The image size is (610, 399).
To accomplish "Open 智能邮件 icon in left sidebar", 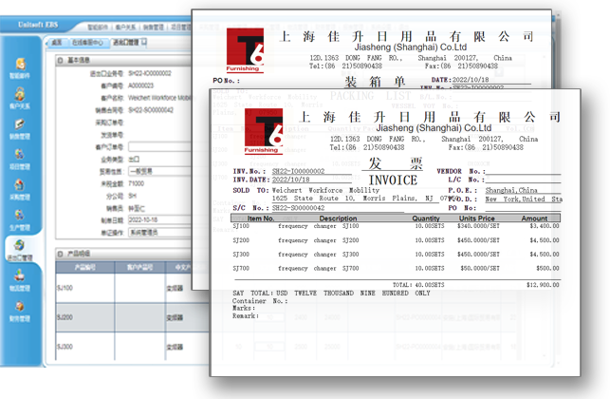I will [x=19, y=65].
